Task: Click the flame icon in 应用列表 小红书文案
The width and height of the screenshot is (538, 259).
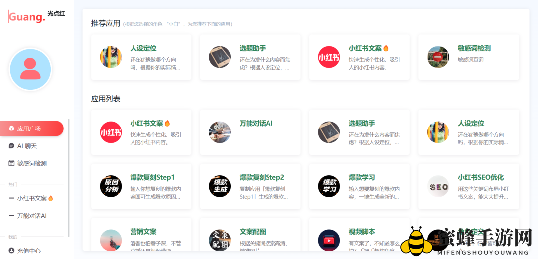Action: [x=167, y=123]
